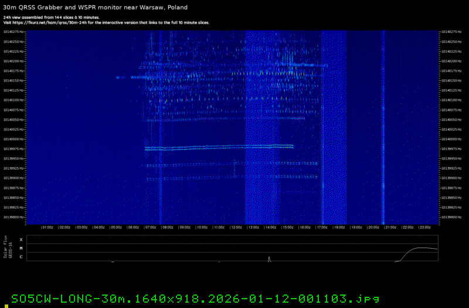This screenshot has height=308, width=469.
Task: Select the 23:00z time axis label
Action: [x=424, y=228]
